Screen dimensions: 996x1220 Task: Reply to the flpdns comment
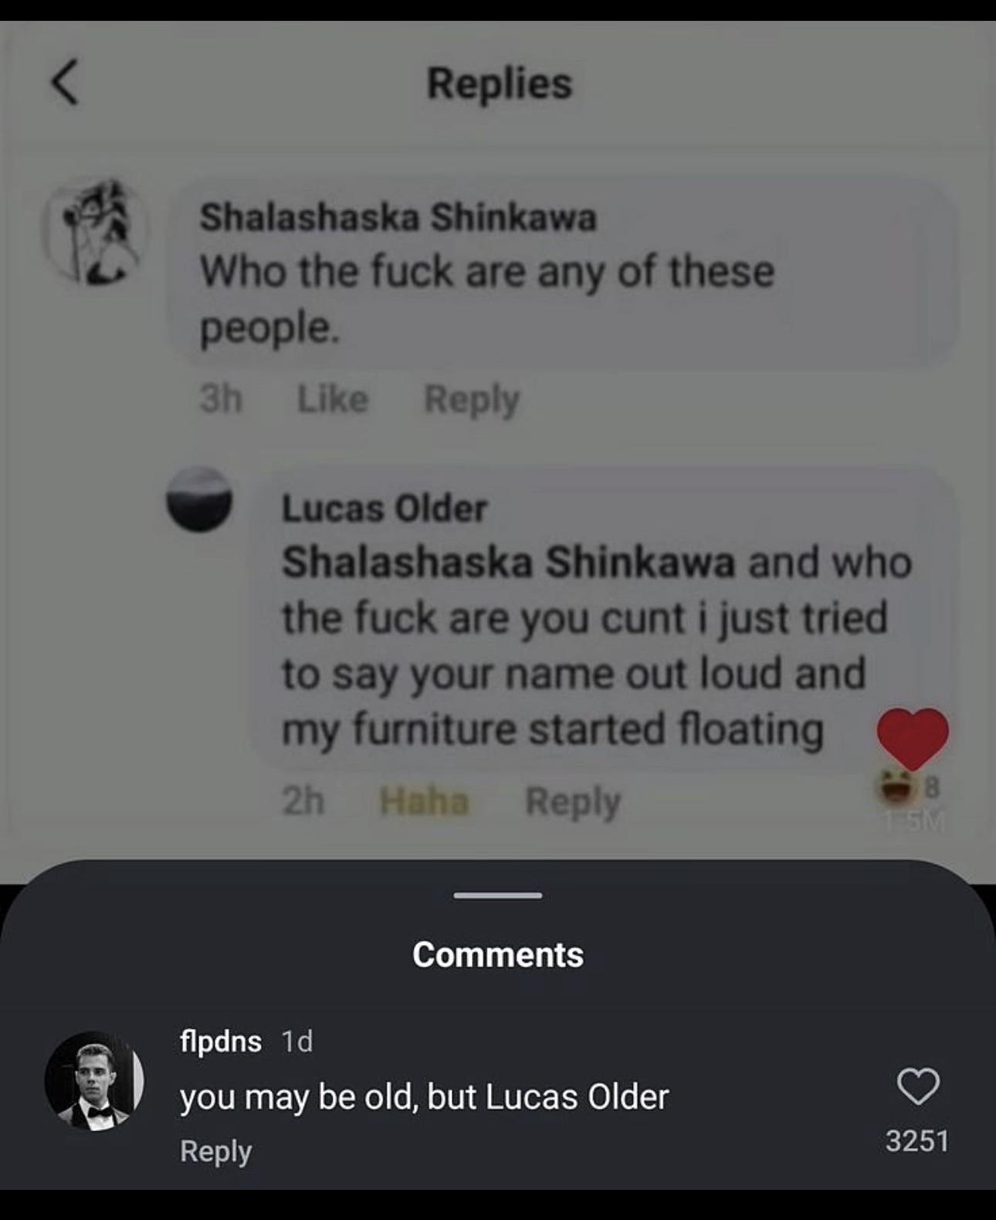coord(215,1151)
